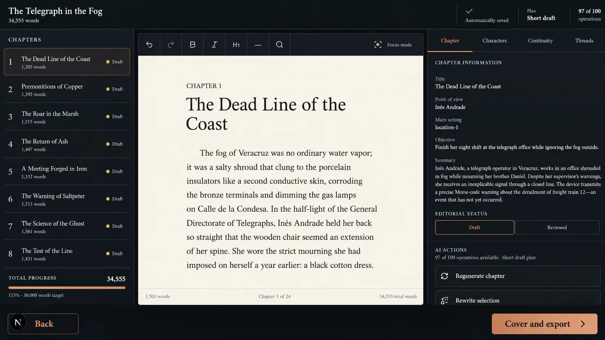Viewport: 605px width, 340px height.
Task: Click the Regenerate chapter refresh icon
Action: [444, 276]
